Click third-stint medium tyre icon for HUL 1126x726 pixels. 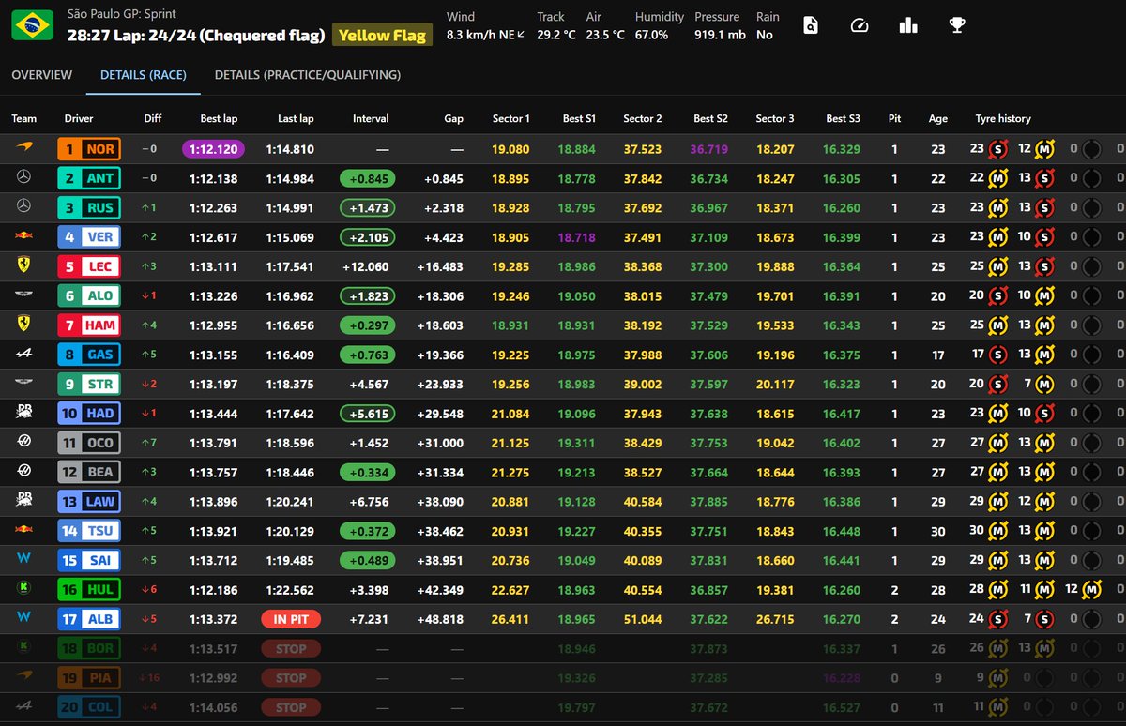pyautogui.click(x=1092, y=589)
